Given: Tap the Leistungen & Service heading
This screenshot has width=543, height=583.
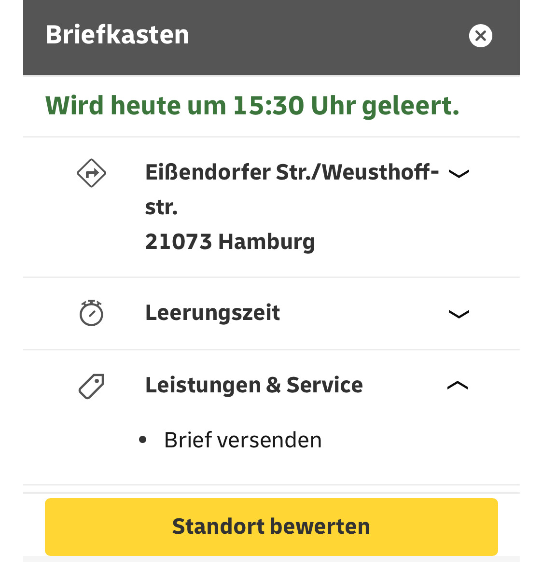Looking at the screenshot, I should pyautogui.click(x=254, y=385).
